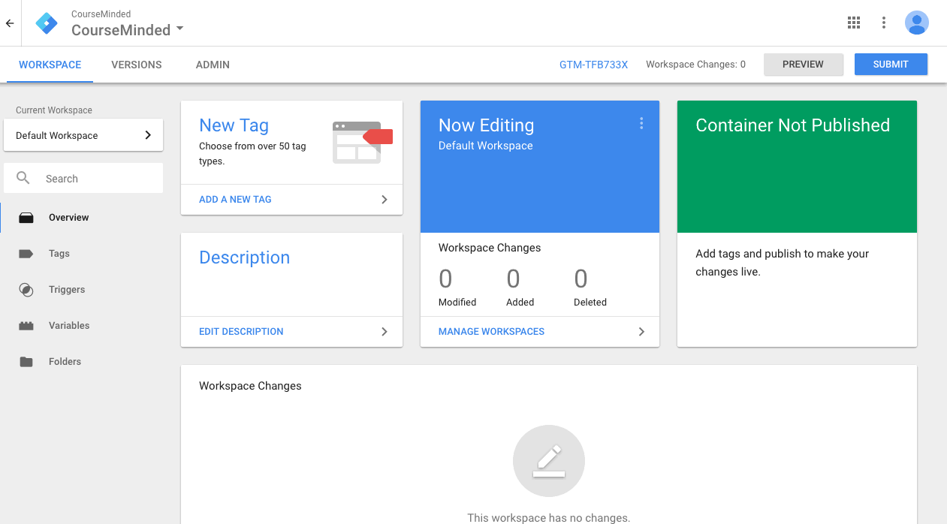Click the Google Tag Manager logo
This screenshot has width=947, height=524.
point(47,23)
